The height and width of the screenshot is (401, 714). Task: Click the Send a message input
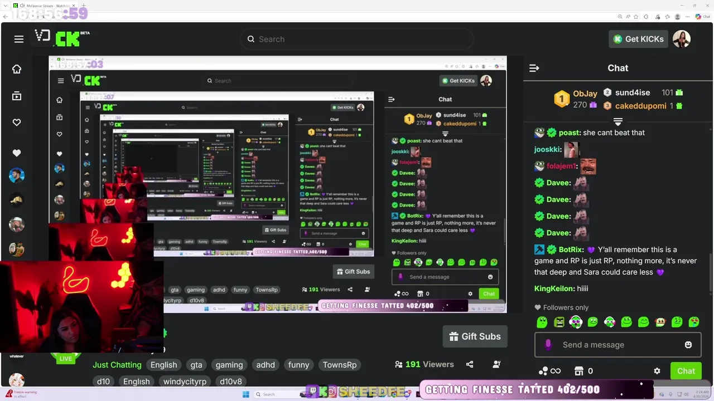tap(617, 345)
